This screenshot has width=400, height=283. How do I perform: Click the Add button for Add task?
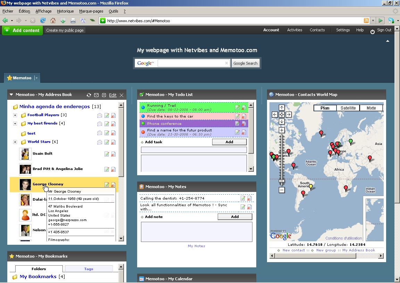coord(229,142)
